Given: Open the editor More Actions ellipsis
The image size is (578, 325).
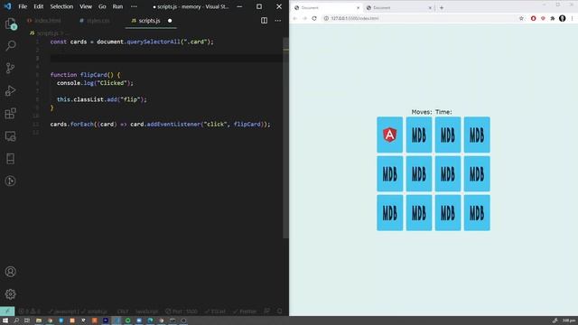Looking at the screenshot, I should click(x=278, y=21).
